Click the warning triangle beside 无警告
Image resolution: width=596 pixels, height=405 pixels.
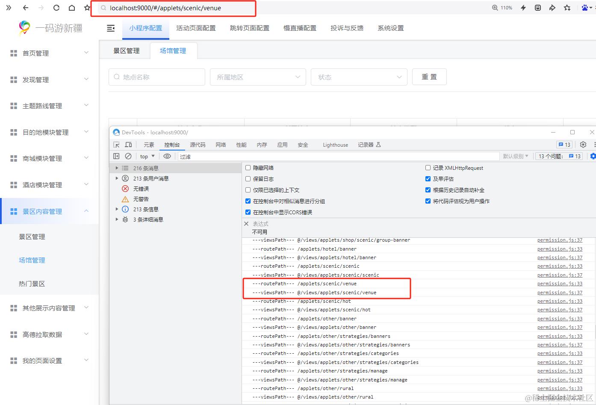click(125, 199)
